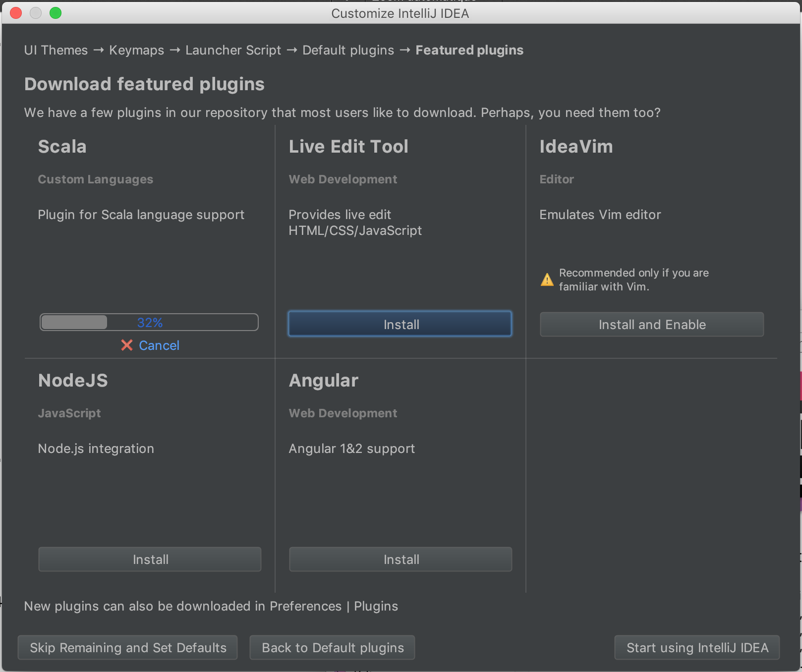This screenshot has width=802, height=672.
Task: Close the Customize IntelliJ IDEA window
Action: [x=16, y=13]
